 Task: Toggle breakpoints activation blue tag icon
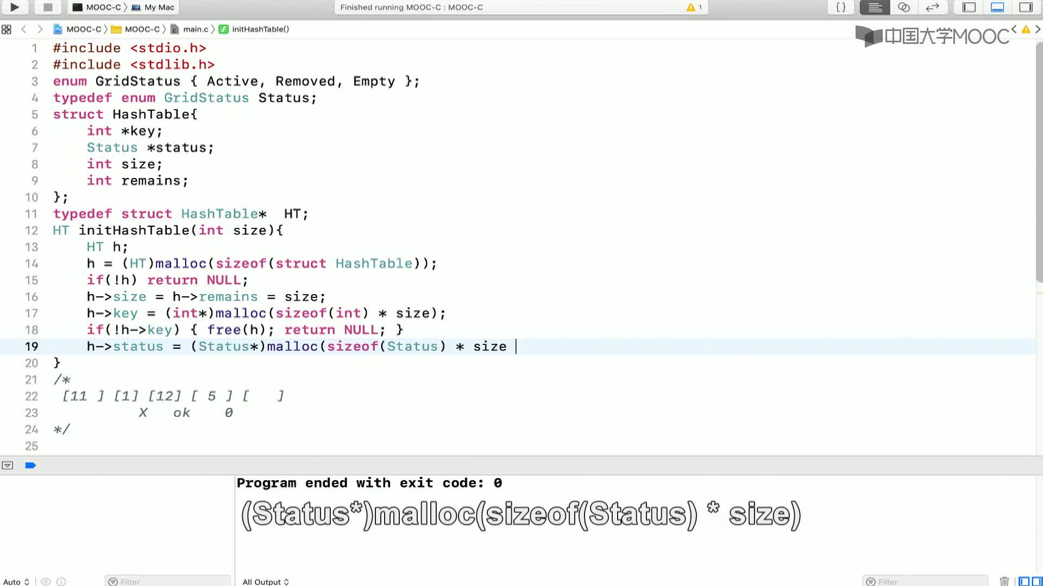pos(30,466)
